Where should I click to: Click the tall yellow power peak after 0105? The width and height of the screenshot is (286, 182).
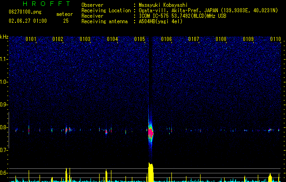pos(151,172)
